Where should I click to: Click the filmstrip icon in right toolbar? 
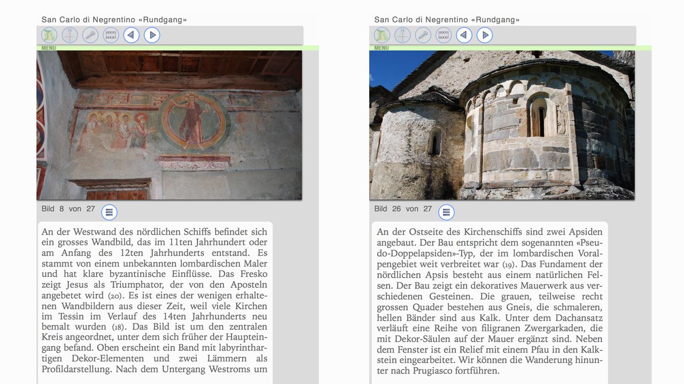(444, 35)
